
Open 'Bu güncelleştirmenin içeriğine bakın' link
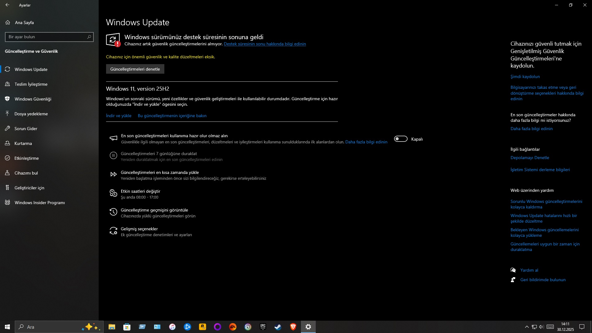pos(172,116)
